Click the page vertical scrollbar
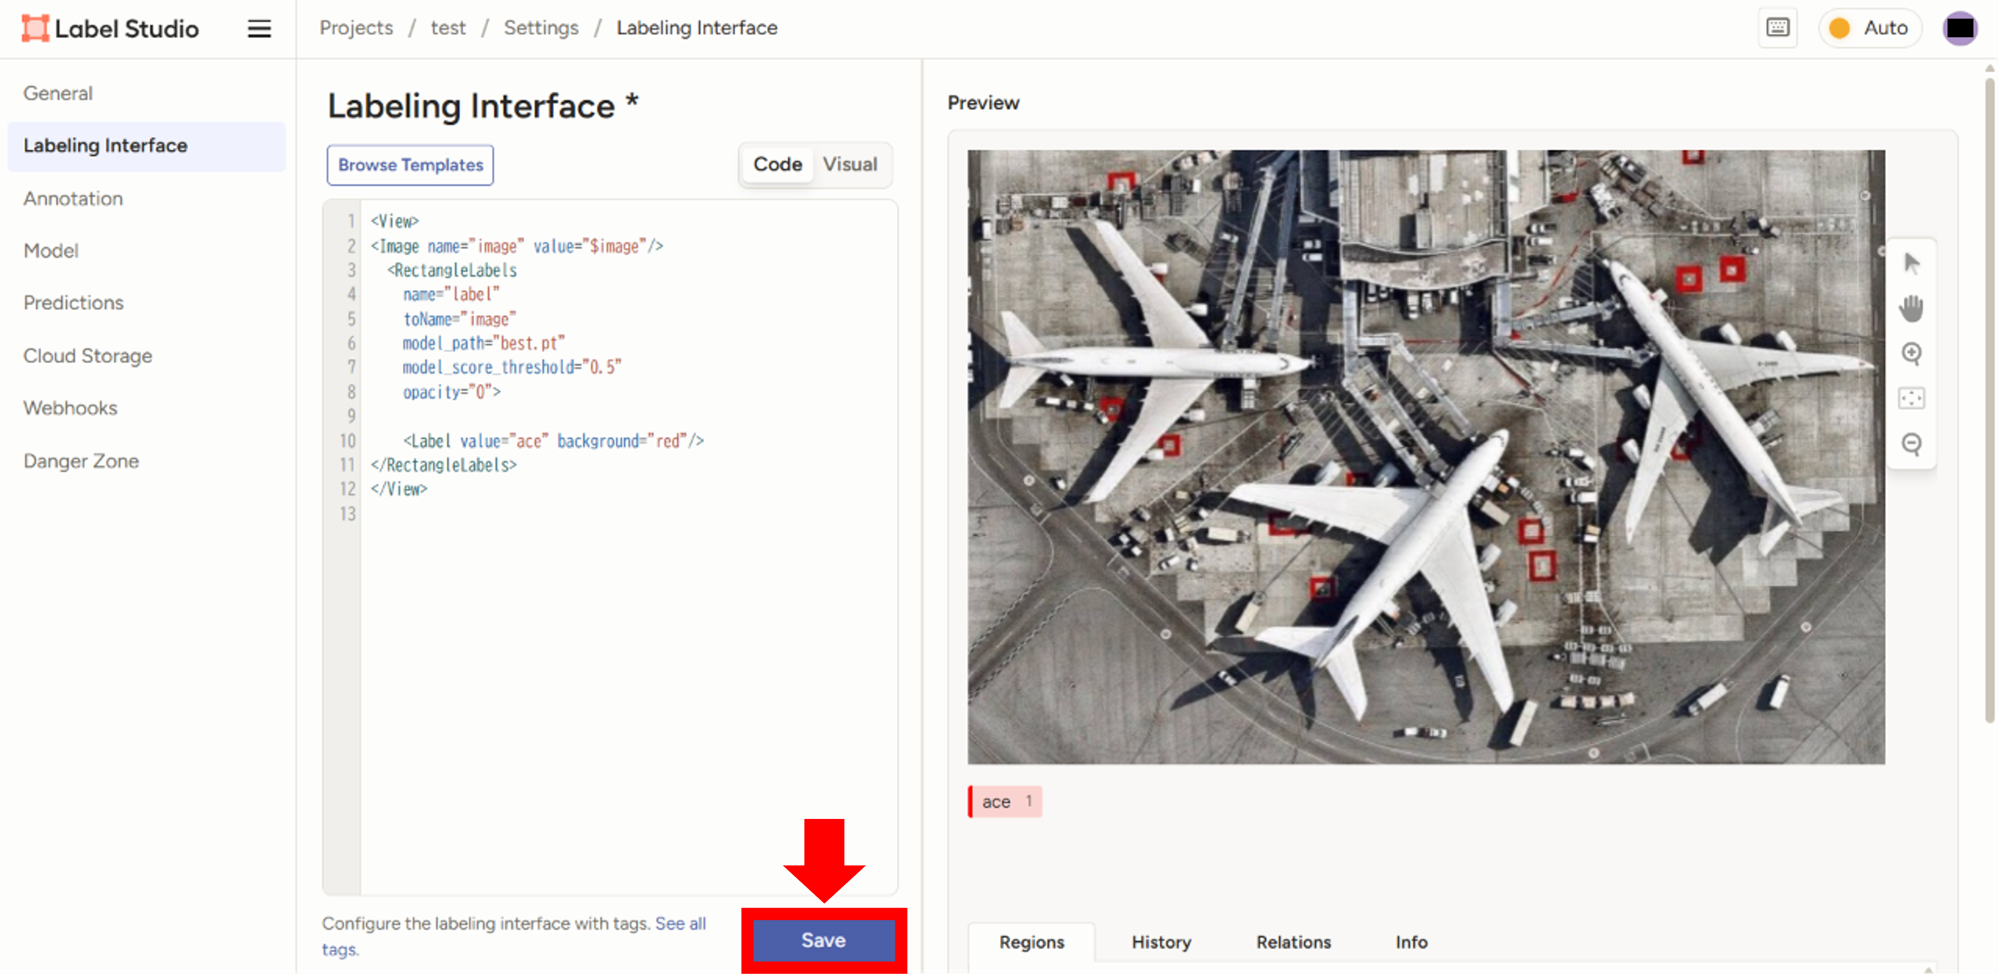The image size is (1998, 974). pos(1989,399)
